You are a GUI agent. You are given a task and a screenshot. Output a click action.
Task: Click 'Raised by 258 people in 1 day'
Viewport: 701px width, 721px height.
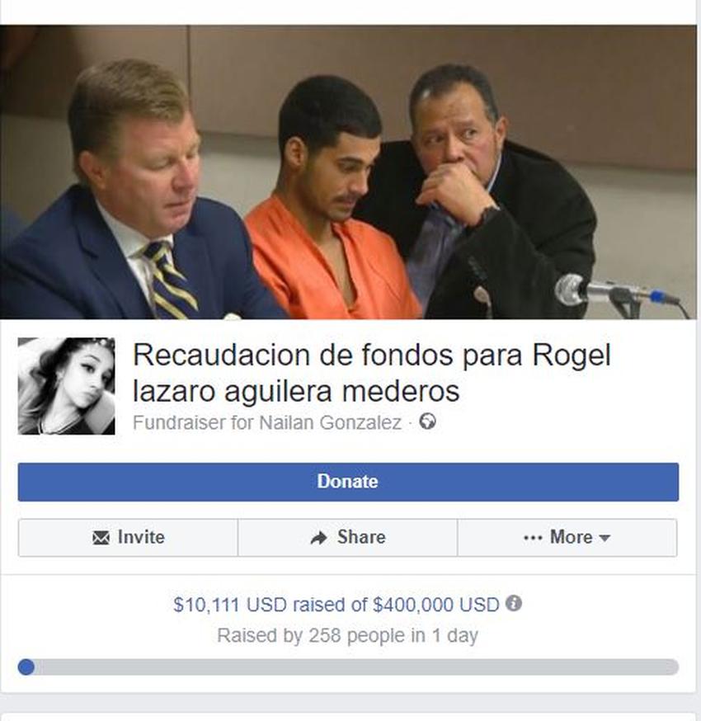click(347, 635)
